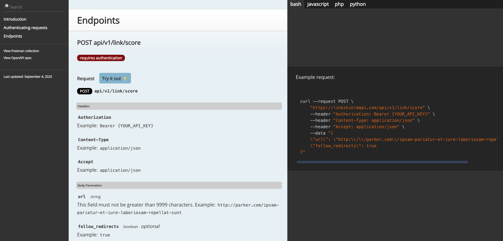
Task: Click the red requires authentication badge
Action: click(x=101, y=58)
